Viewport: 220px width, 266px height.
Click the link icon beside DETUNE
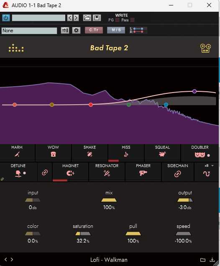[x=45, y=173]
